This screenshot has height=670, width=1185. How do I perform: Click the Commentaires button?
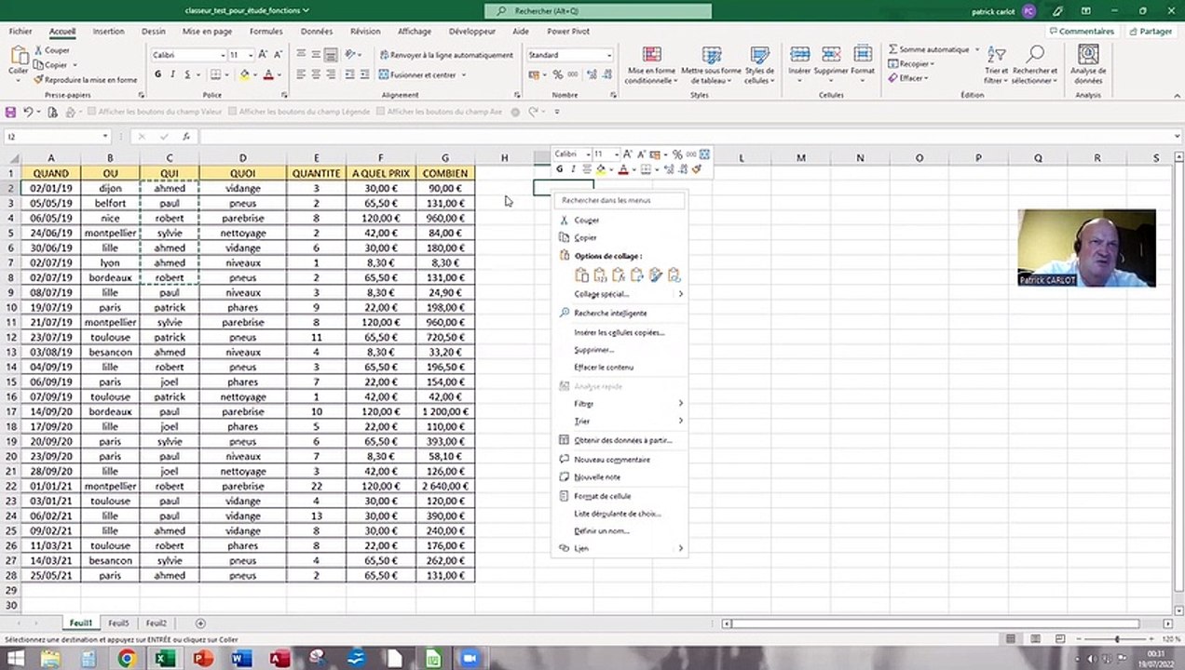[x=1082, y=31]
